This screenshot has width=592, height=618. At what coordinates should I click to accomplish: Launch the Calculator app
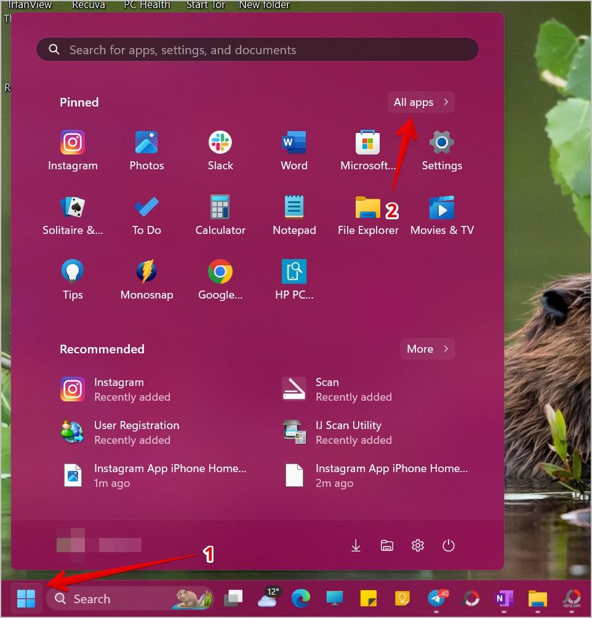(220, 215)
